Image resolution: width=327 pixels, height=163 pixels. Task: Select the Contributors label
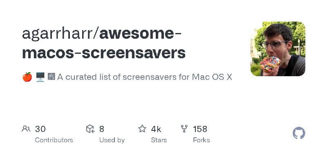pyautogui.click(x=54, y=140)
